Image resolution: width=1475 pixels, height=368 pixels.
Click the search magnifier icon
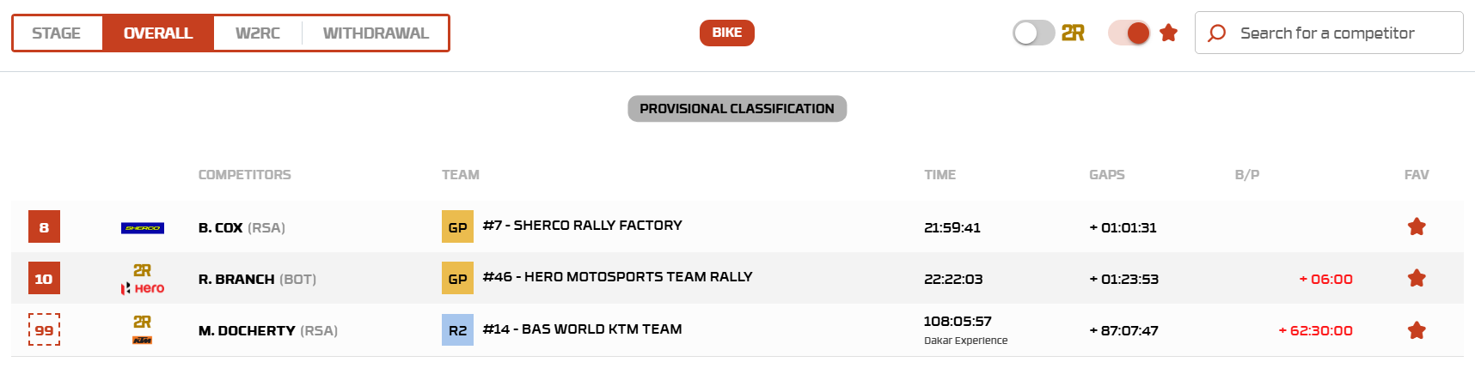[1216, 33]
